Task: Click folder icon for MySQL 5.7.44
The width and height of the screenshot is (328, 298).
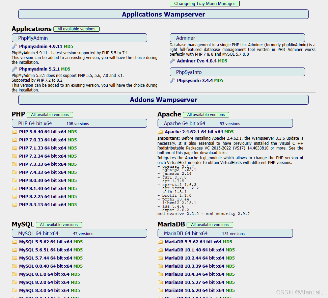Action: 15,258
